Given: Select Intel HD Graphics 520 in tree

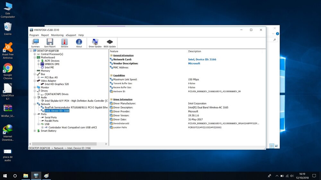Looking at the screenshot, I should [x=56, y=84].
